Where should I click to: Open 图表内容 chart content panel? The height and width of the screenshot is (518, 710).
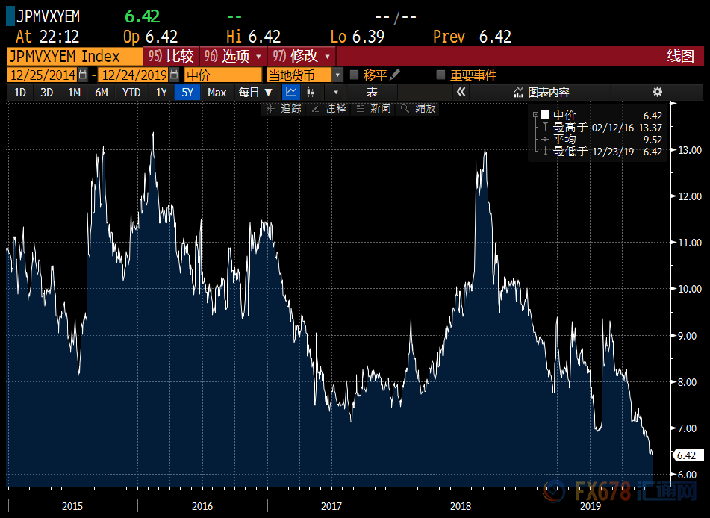[x=541, y=92]
